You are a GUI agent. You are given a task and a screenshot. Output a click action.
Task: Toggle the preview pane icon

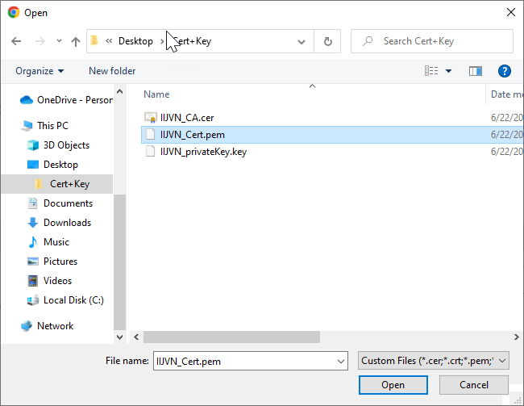click(476, 71)
